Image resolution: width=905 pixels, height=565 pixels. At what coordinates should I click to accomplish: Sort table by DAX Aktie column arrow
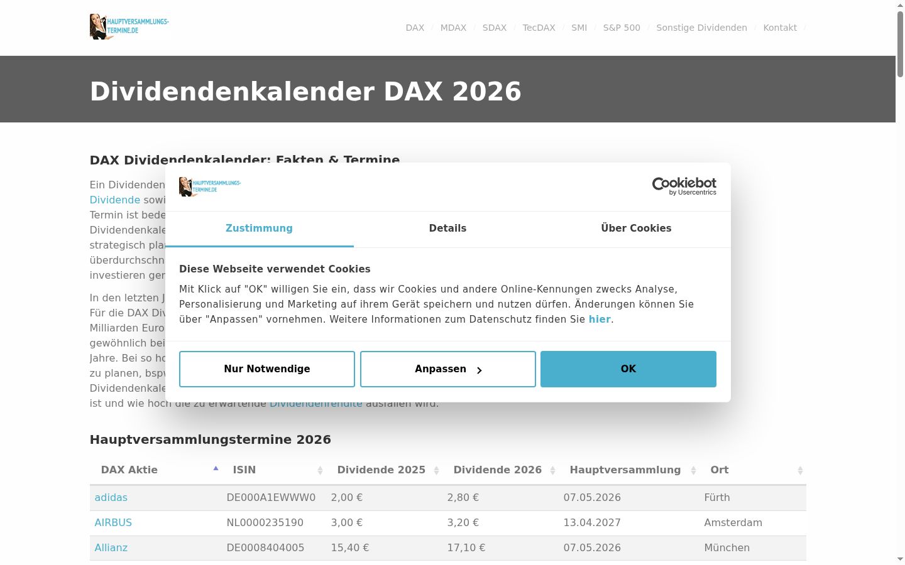point(216,468)
